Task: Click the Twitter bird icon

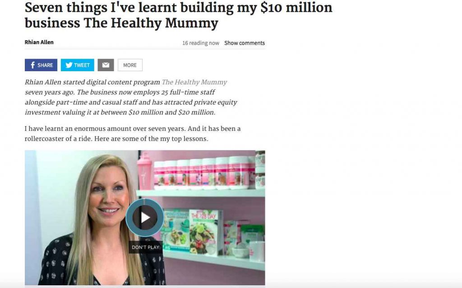Action: click(69, 65)
